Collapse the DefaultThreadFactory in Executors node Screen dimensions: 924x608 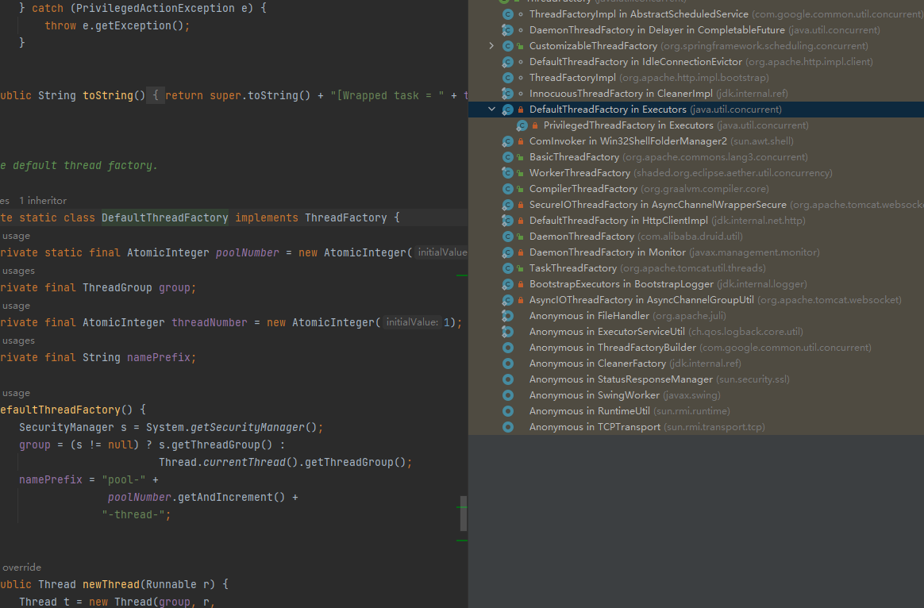click(x=492, y=110)
